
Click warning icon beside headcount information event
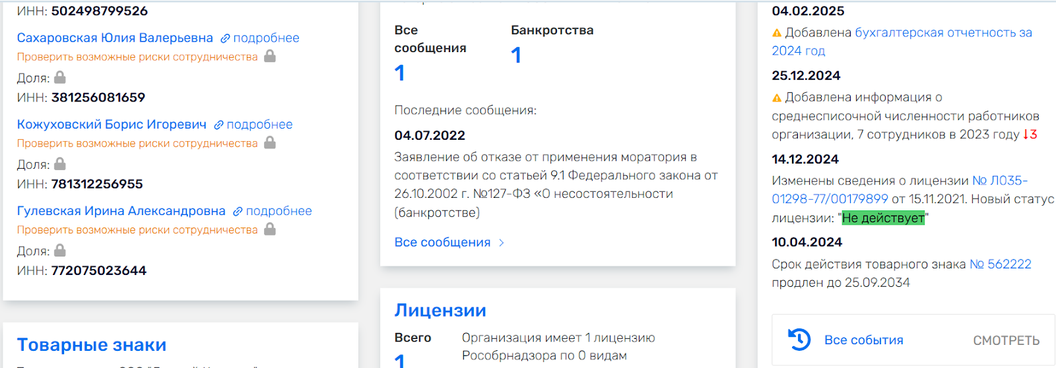[x=777, y=98]
